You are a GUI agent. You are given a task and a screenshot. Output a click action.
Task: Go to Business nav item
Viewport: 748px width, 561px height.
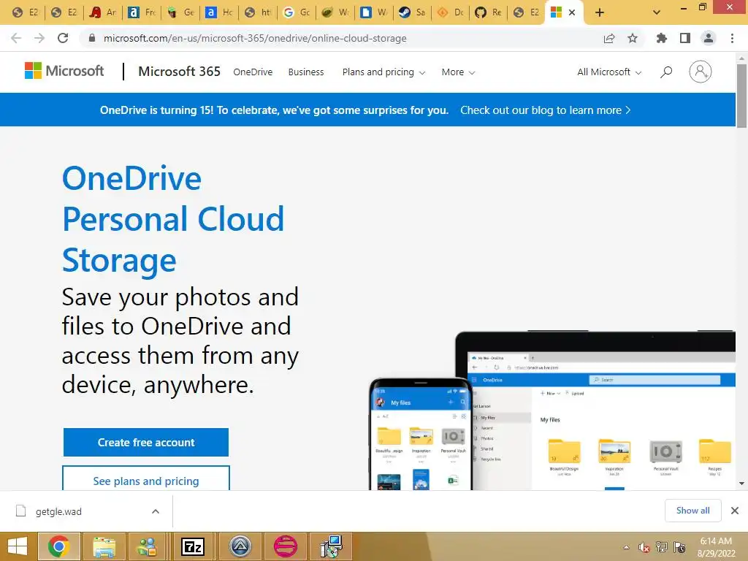[x=306, y=72]
